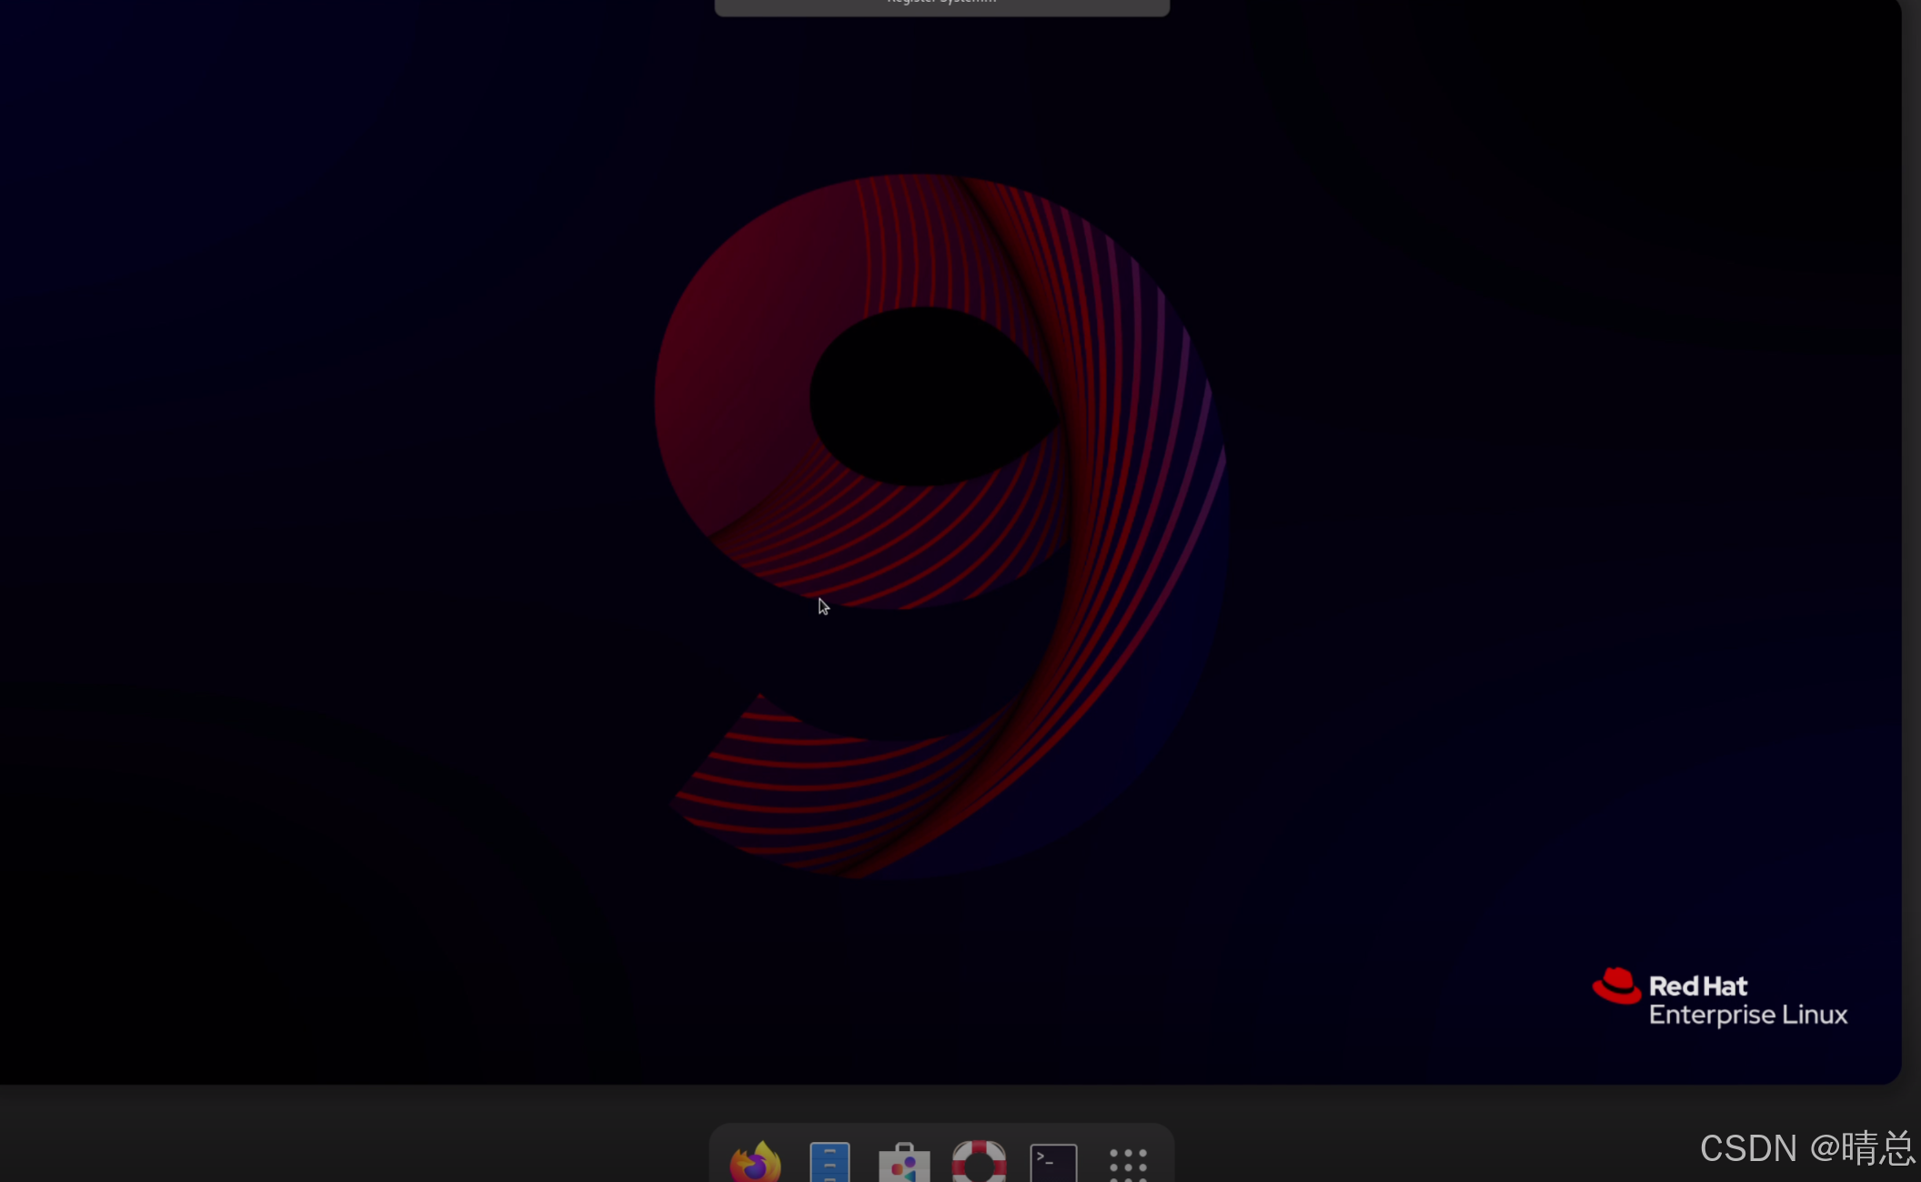Click the Red Hat fedora logo
The width and height of the screenshot is (1921, 1182).
click(1616, 986)
